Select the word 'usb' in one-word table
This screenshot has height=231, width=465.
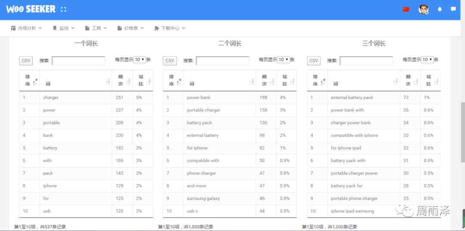coord(47,211)
